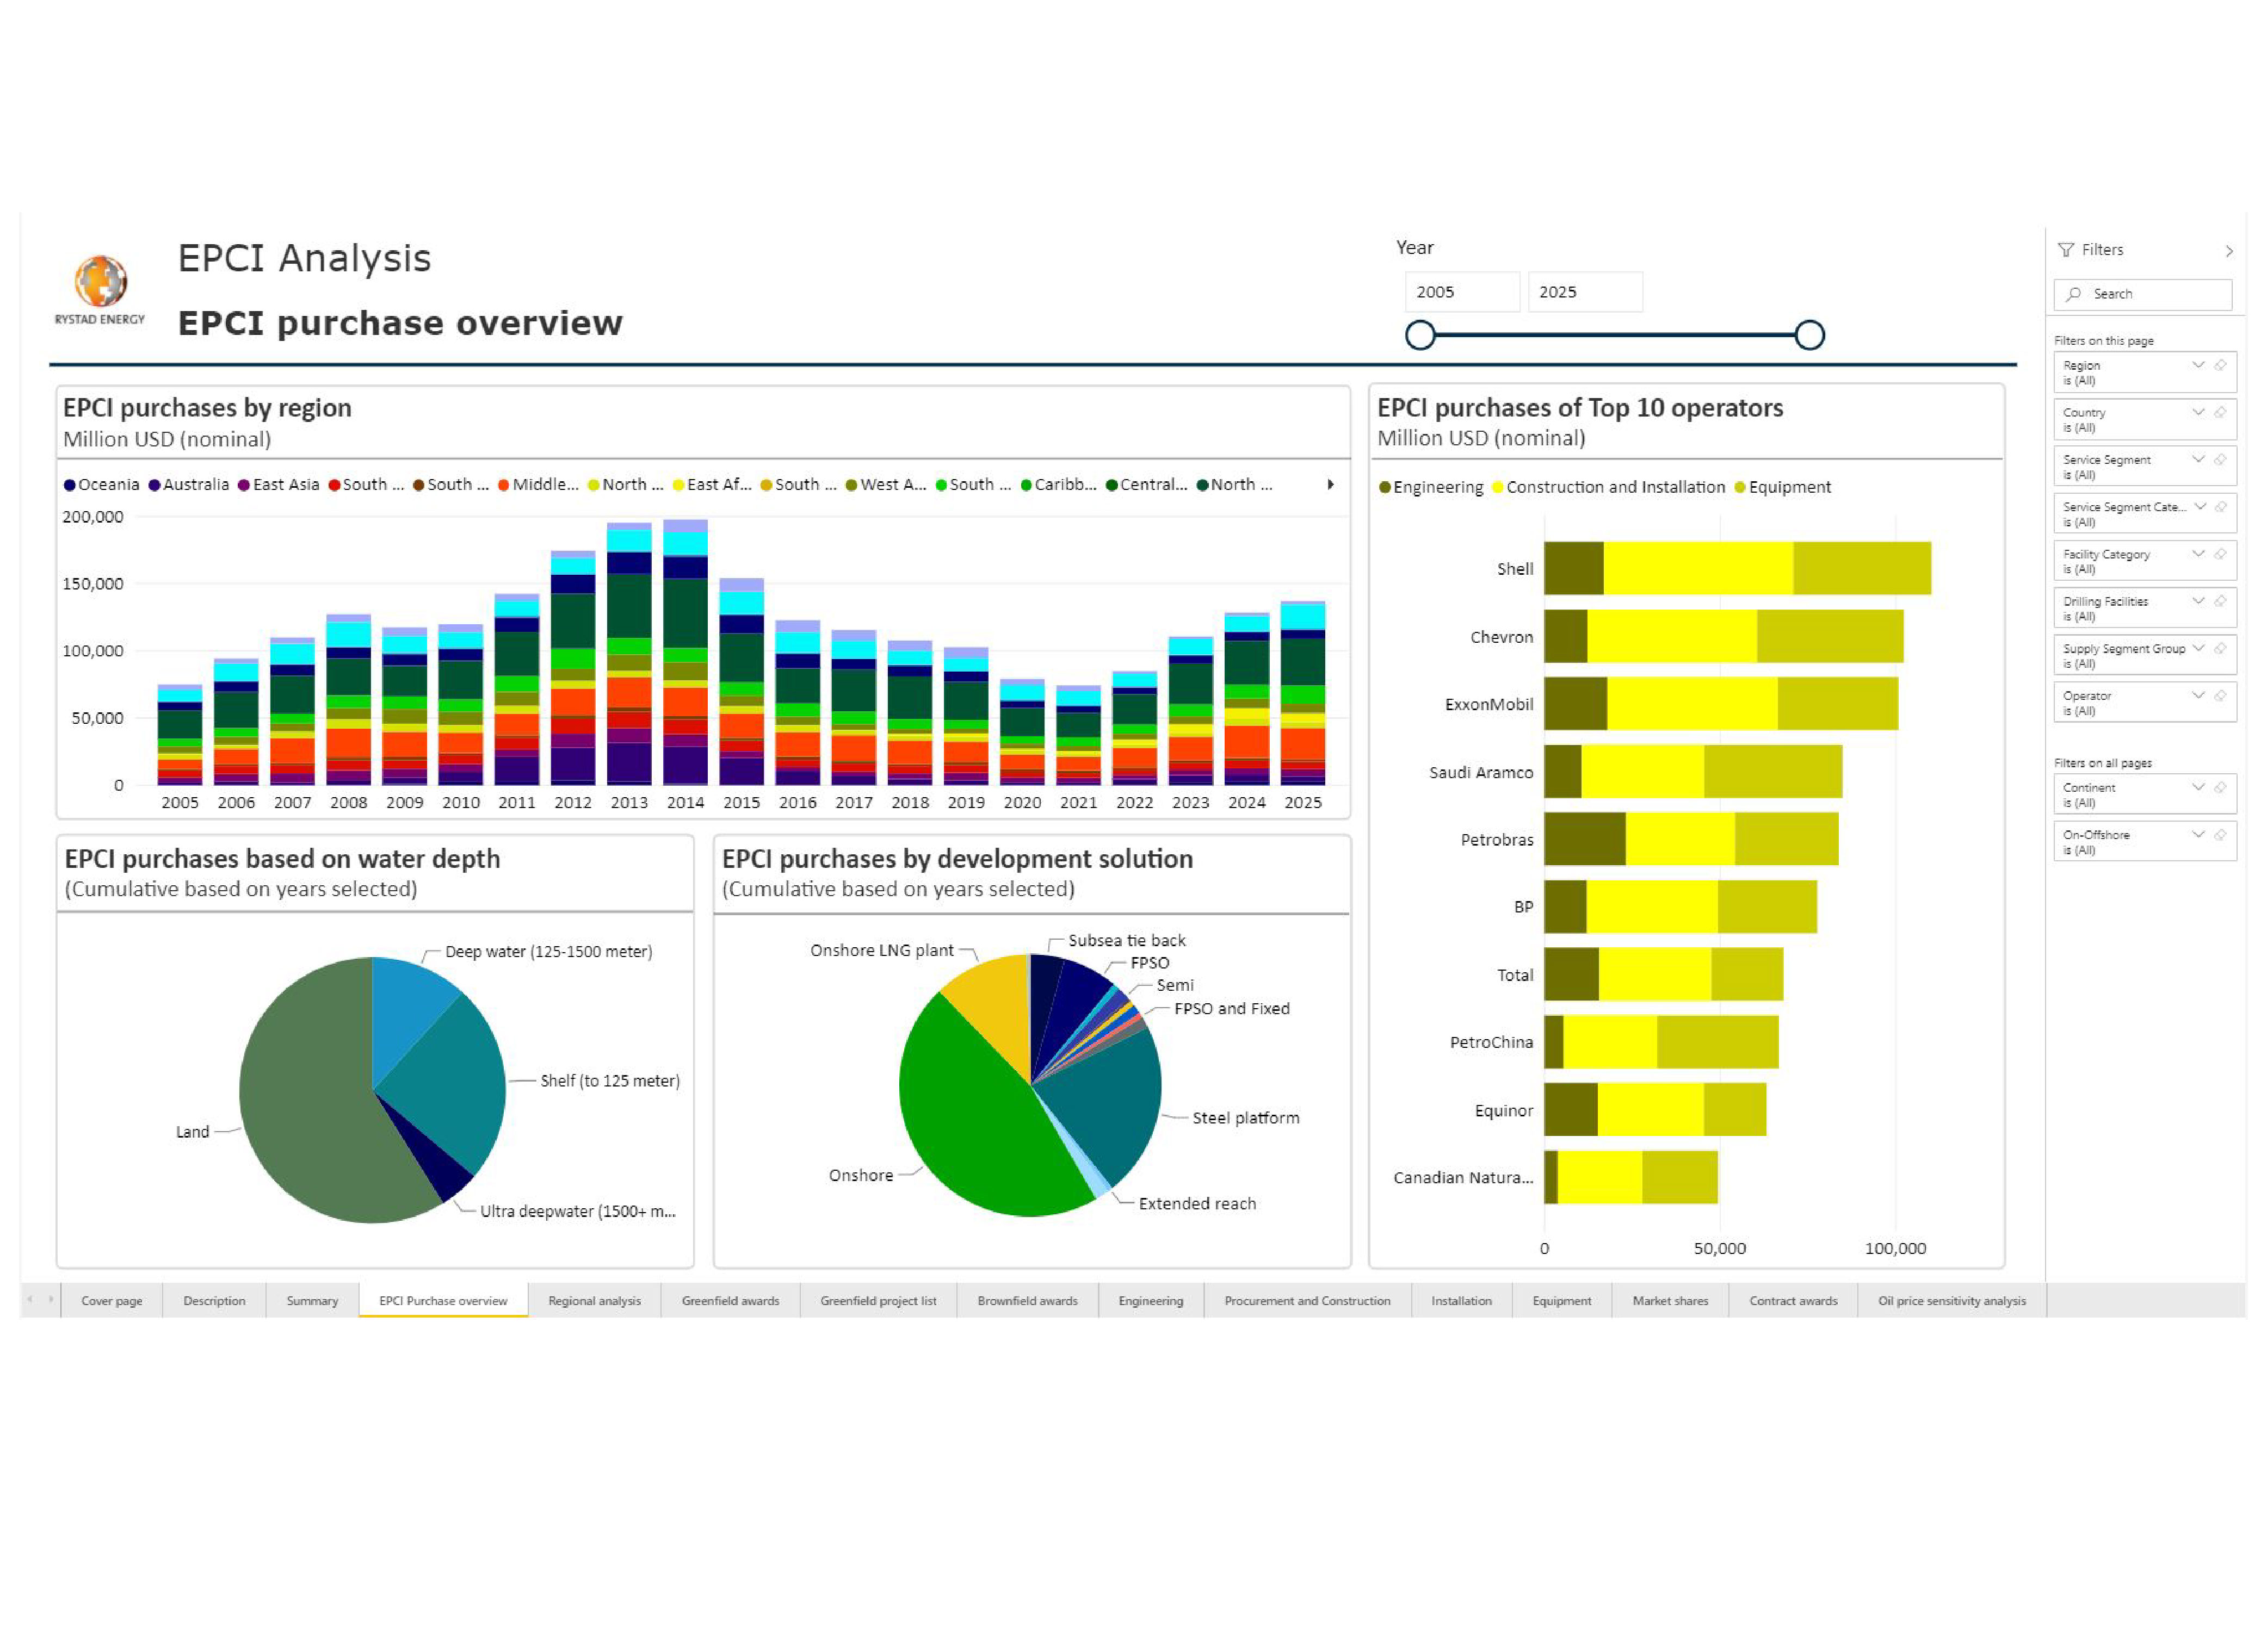Click the scroll-right arrow in the region legend
Screen dimensions: 2267x1652
click(1331, 485)
